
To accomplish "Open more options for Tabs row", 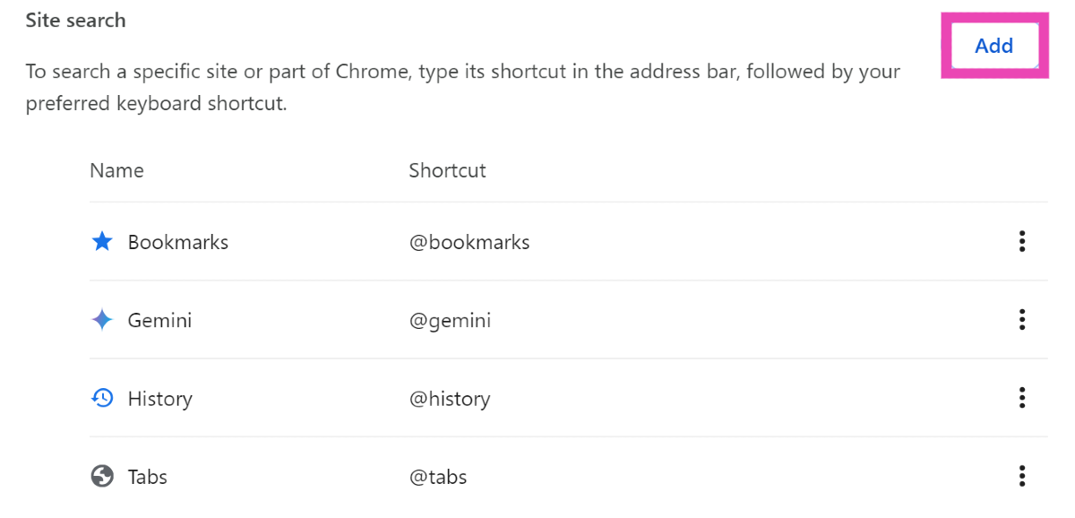I will click(1021, 476).
